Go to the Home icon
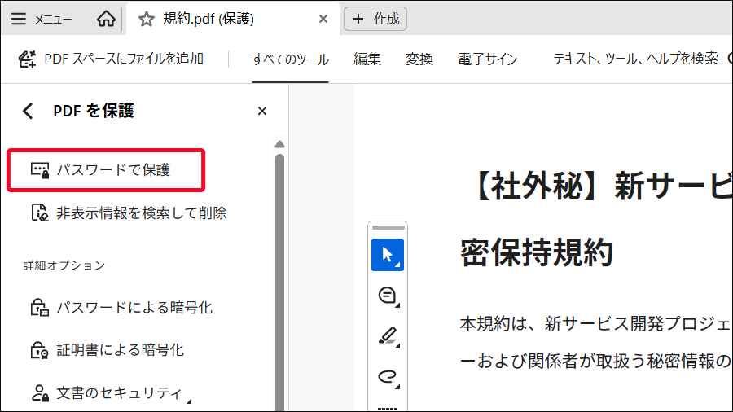Image resolution: width=733 pixels, height=412 pixels. (106, 19)
